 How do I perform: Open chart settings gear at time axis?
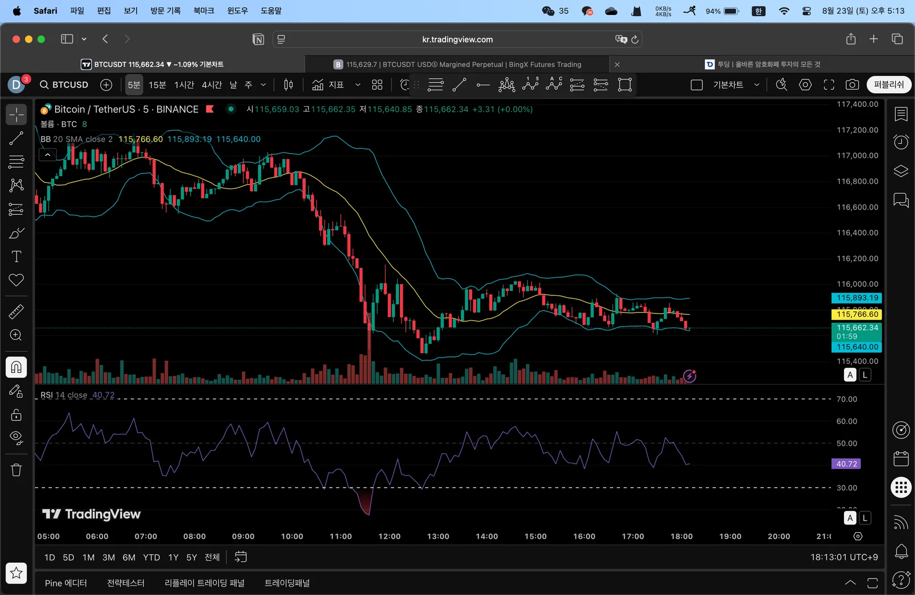(x=858, y=536)
